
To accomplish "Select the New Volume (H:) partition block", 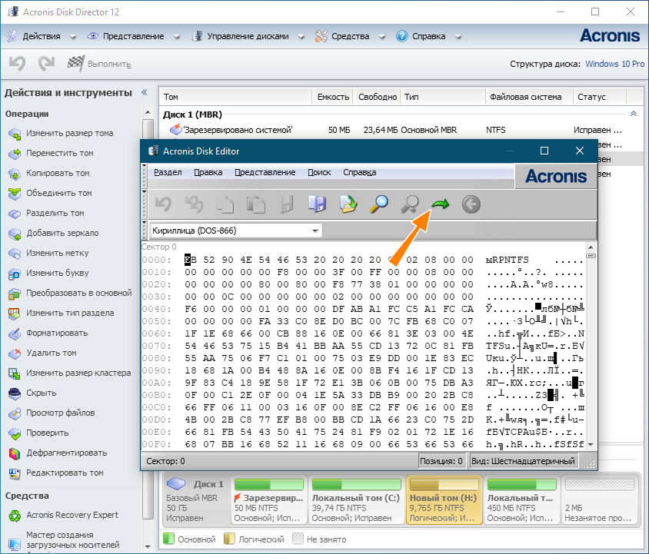I will (444, 500).
